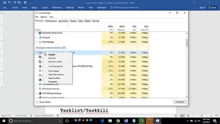
Task: Expand the Microsoft Word (32 bit) process
Action: 36,33
